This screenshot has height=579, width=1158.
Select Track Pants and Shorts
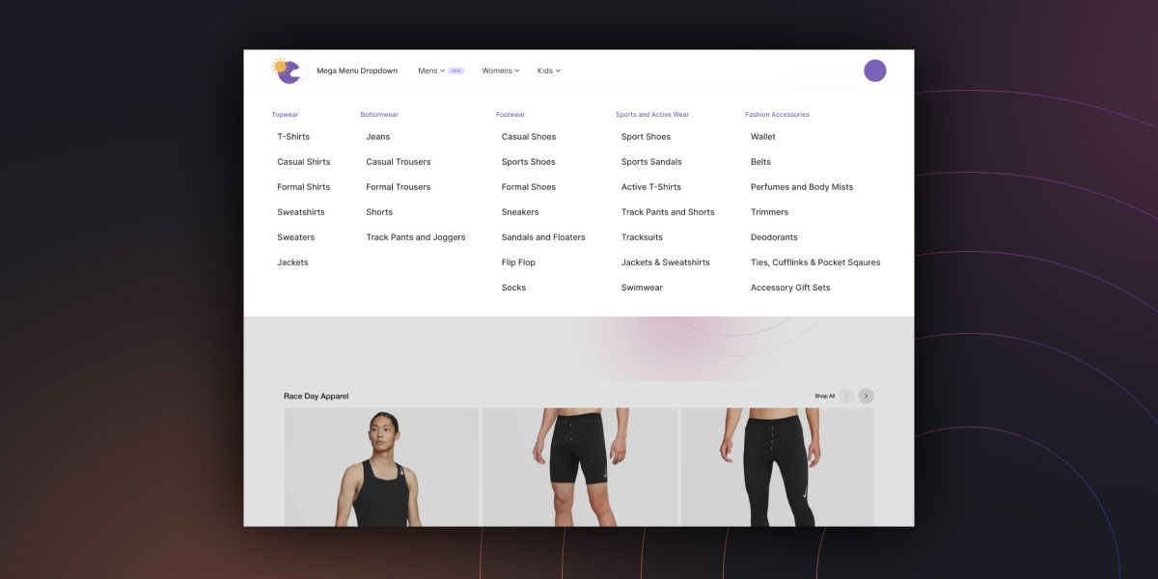668,212
